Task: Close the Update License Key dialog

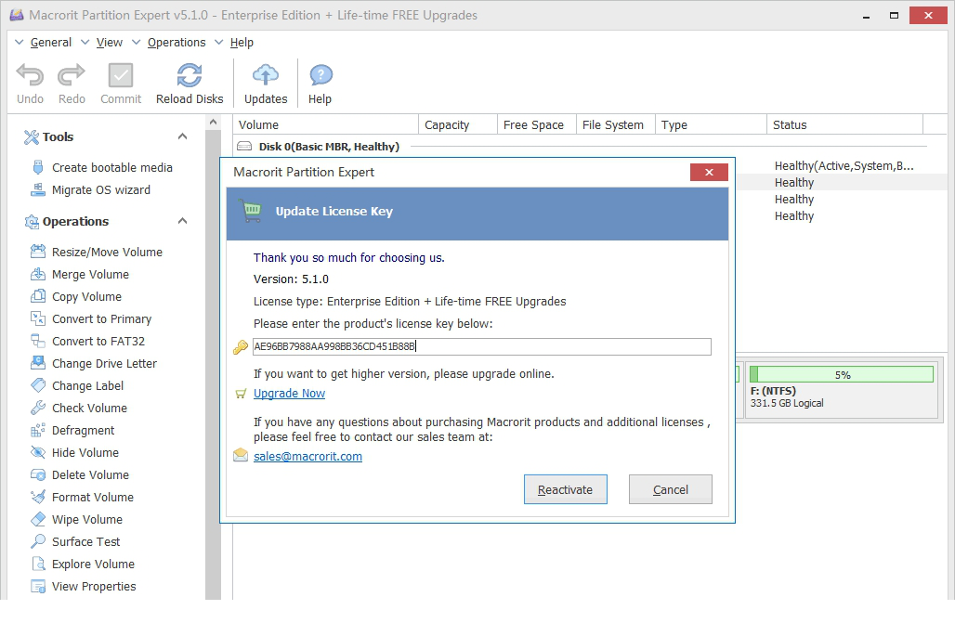Action: click(709, 173)
